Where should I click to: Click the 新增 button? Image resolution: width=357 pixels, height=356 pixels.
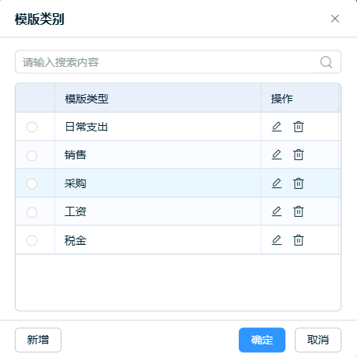click(x=38, y=340)
